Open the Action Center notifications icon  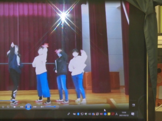[x=133, y=114]
